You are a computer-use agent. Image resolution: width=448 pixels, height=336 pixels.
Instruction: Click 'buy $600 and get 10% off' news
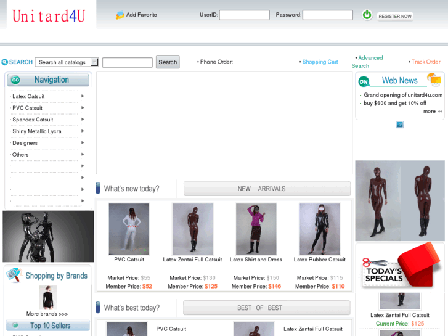point(395,103)
